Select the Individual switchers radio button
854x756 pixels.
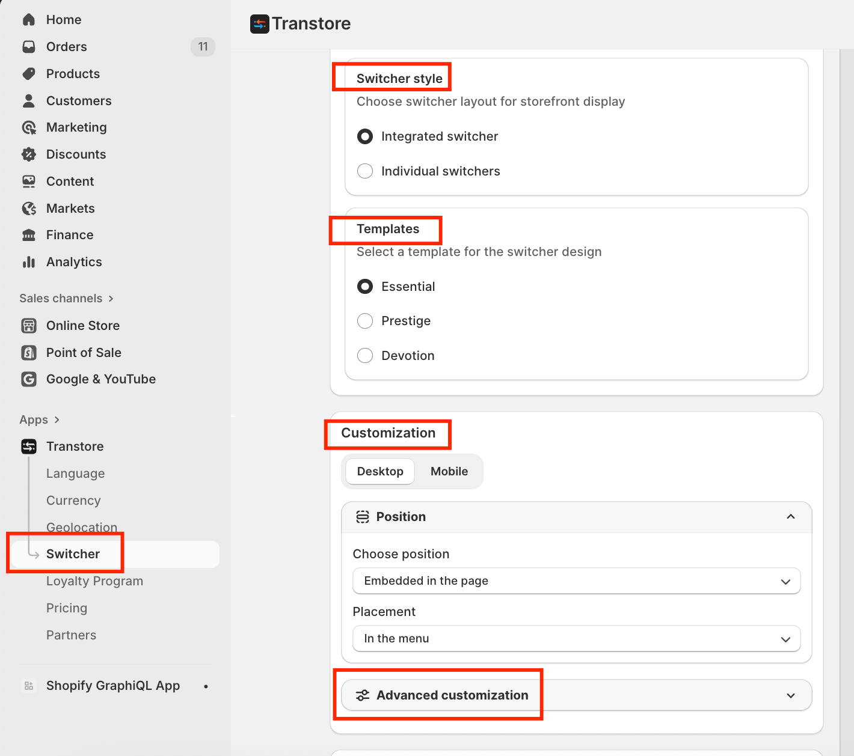pyautogui.click(x=365, y=171)
